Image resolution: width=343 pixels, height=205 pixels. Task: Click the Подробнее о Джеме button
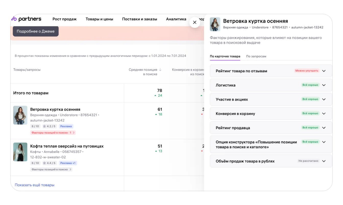[x=35, y=31]
